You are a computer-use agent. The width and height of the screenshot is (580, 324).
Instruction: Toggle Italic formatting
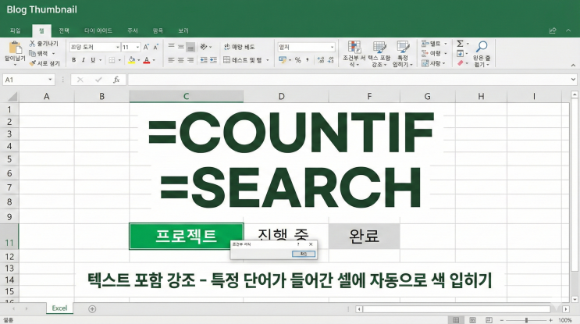[x=84, y=60]
